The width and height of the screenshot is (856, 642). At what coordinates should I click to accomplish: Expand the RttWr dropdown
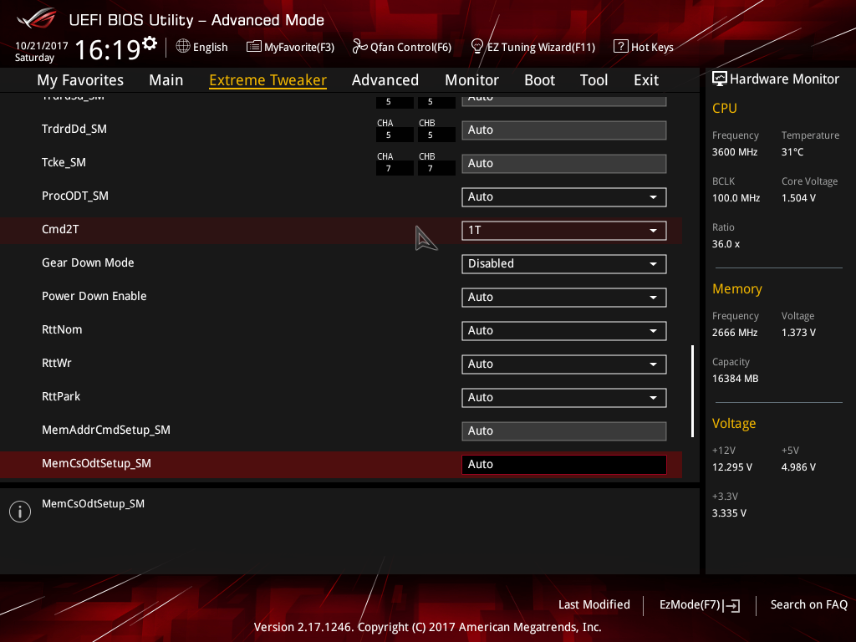pos(564,364)
